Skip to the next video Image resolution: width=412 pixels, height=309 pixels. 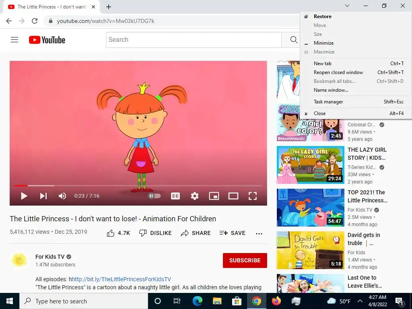pos(43,196)
